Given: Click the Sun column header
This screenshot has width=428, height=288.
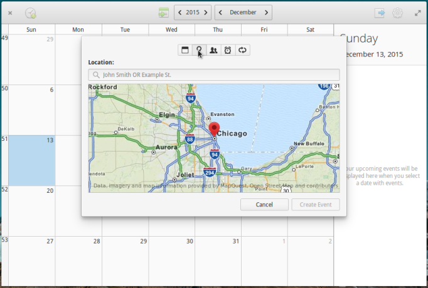Looking at the screenshot, I should [x=31, y=29].
